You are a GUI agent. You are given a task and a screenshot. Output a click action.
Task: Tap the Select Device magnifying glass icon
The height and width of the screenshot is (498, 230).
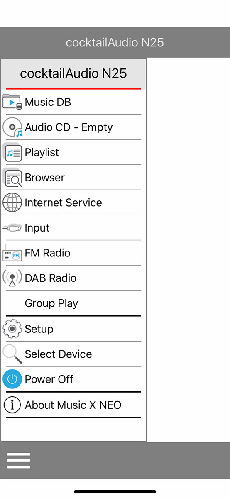click(12, 354)
